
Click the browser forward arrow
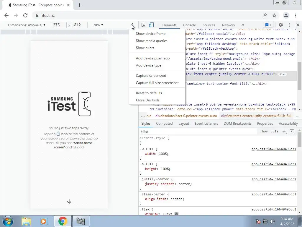16,15
